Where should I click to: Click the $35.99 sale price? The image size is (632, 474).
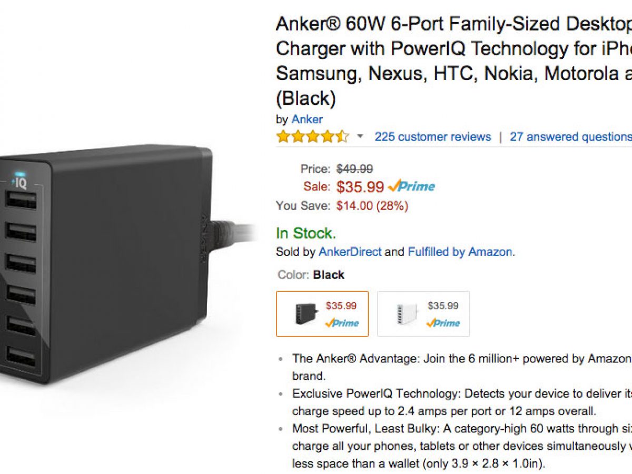360,186
